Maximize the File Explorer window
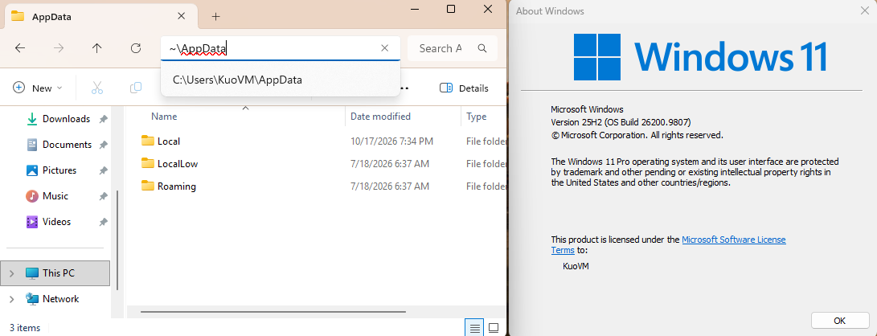Image resolution: width=877 pixels, height=336 pixels. coord(451,9)
